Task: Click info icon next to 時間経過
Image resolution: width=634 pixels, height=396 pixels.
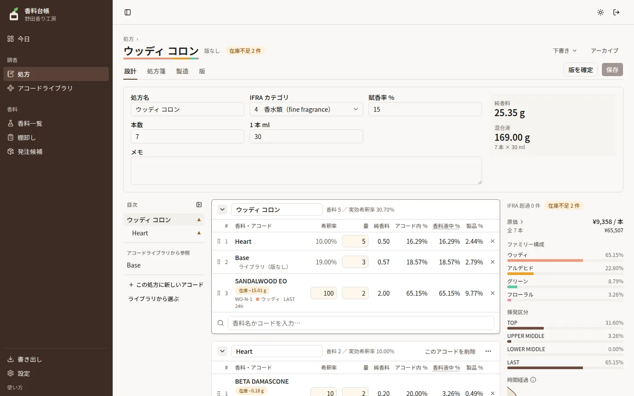Action: tap(533, 380)
